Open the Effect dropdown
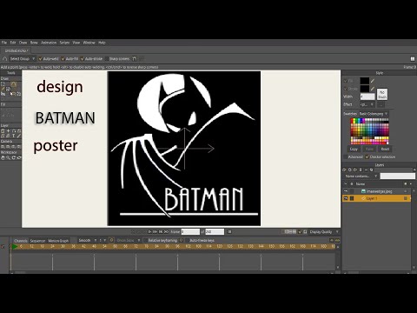Image resolution: width=417 pixels, height=313 pixels. (367, 104)
